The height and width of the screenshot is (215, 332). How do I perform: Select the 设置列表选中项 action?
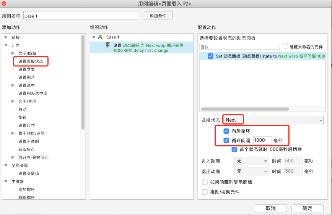(33, 93)
